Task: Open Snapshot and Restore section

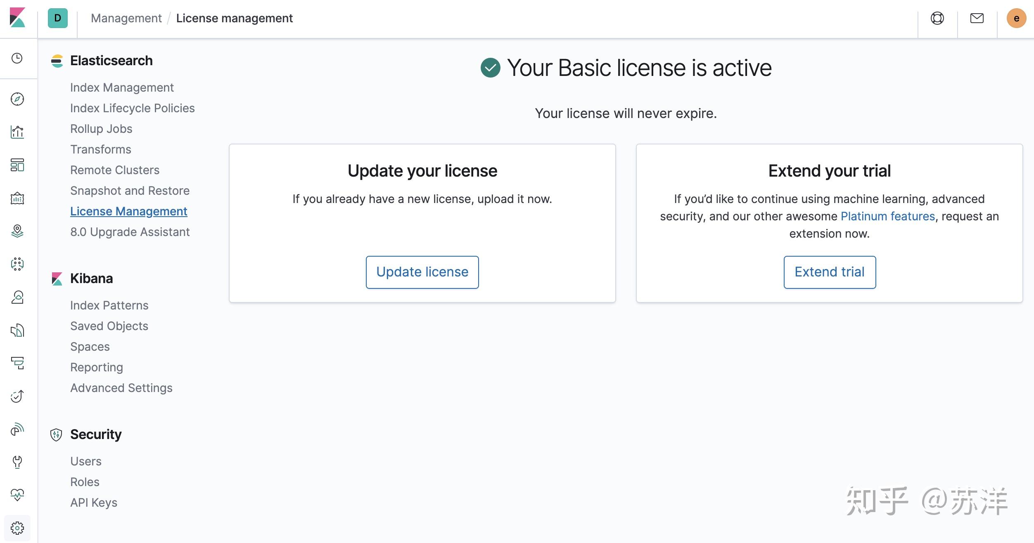Action: pyautogui.click(x=130, y=191)
